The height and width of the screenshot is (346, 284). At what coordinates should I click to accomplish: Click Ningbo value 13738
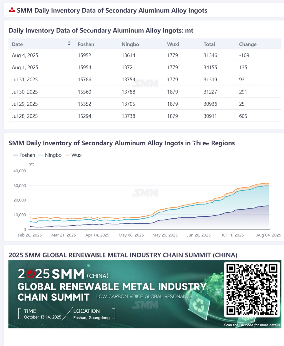128,116
